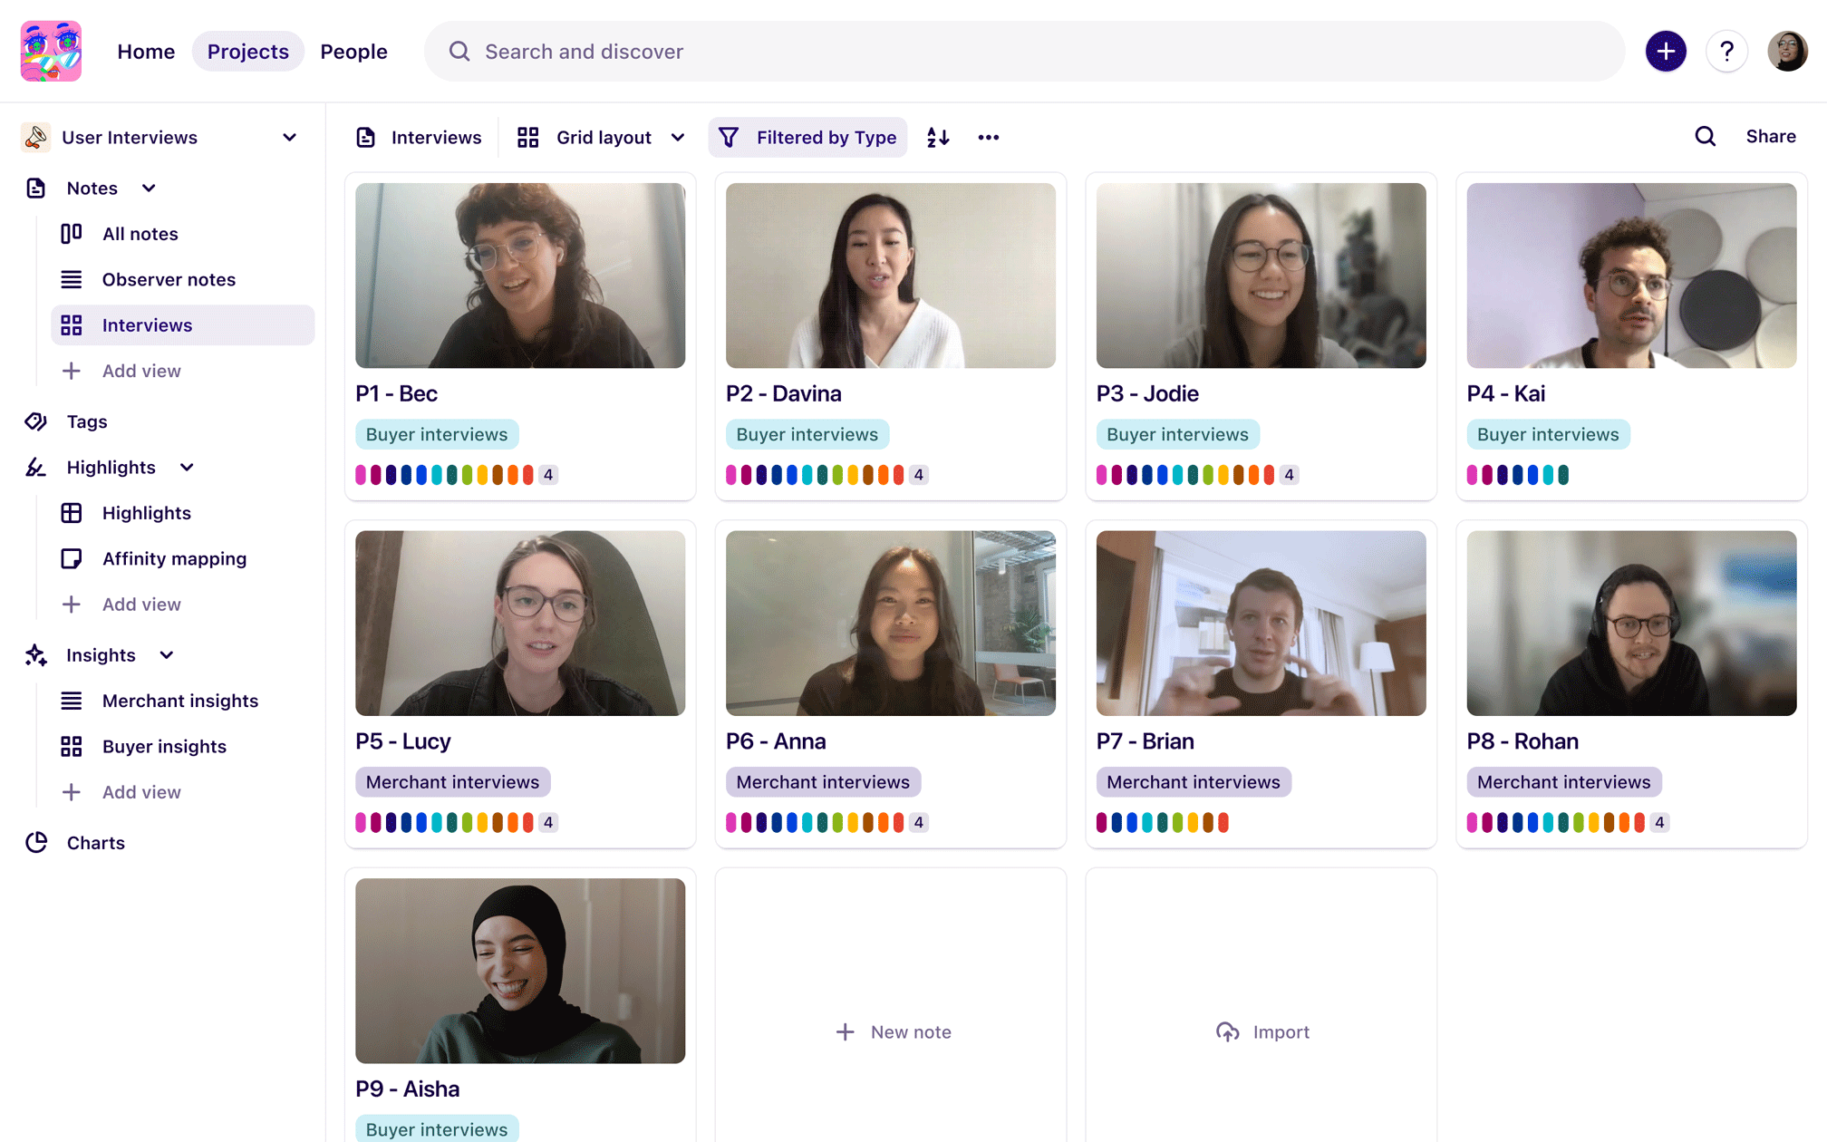
Task: Switch to the People tab
Action: 353,52
